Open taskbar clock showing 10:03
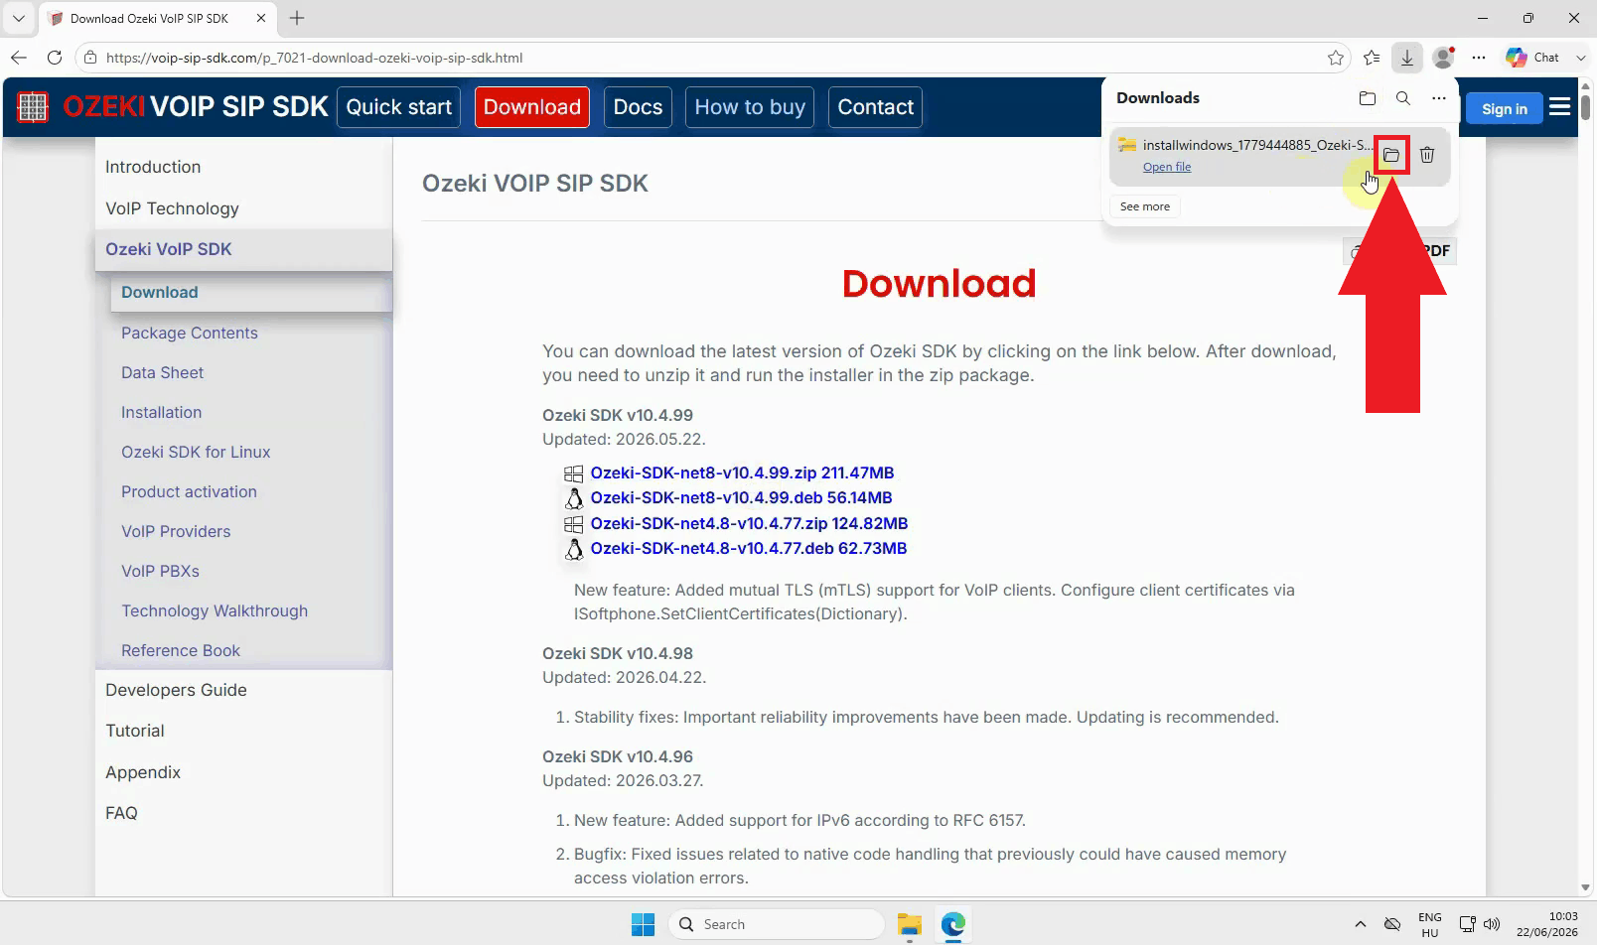 point(1547,924)
